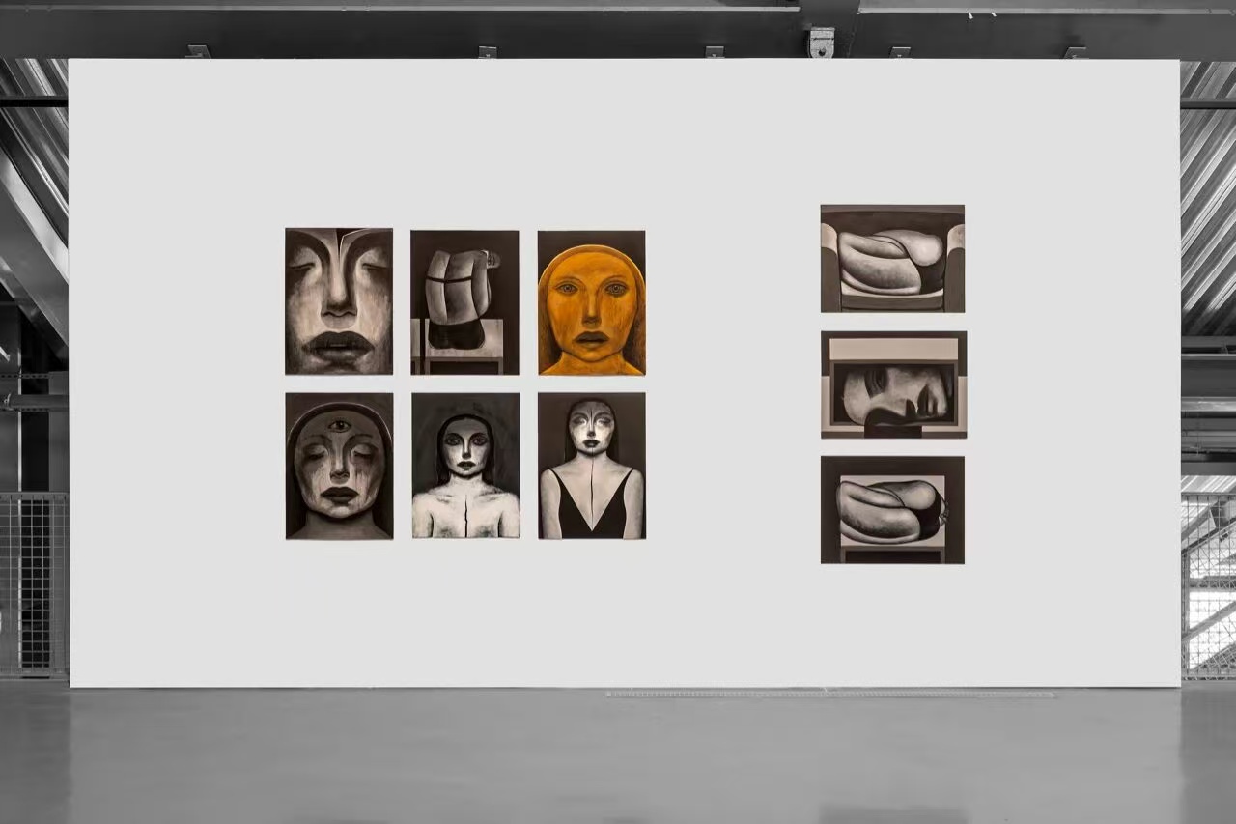Open the woman in black V-neck painting

pyautogui.click(x=592, y=465)
